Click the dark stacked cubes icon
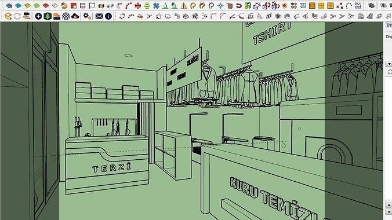 pos(372,5)
